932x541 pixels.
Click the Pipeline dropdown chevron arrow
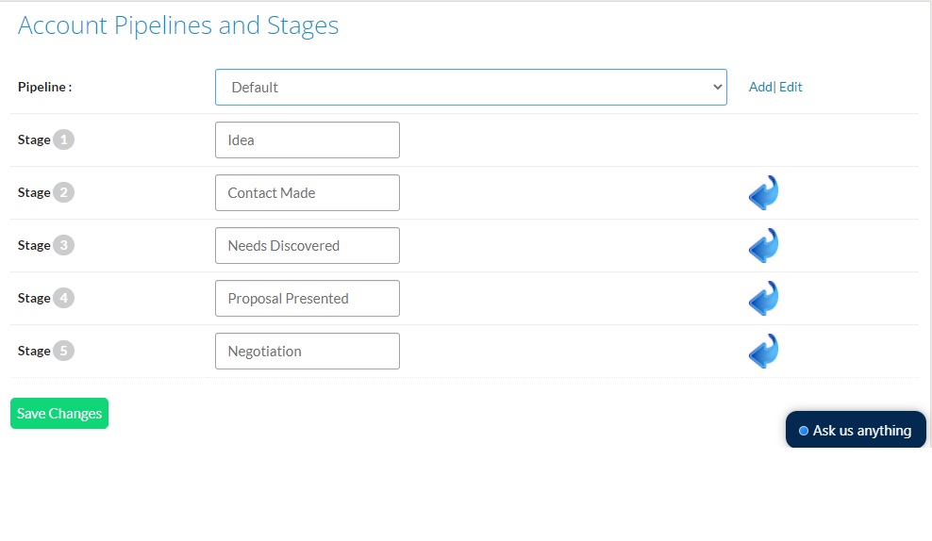pos(718,88)
